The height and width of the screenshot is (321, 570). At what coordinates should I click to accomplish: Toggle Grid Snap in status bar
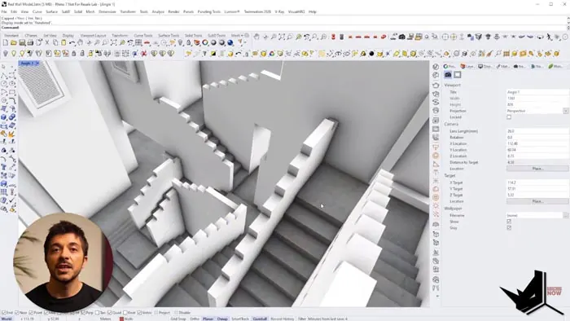pyautogui.click(x=178, y=319)
